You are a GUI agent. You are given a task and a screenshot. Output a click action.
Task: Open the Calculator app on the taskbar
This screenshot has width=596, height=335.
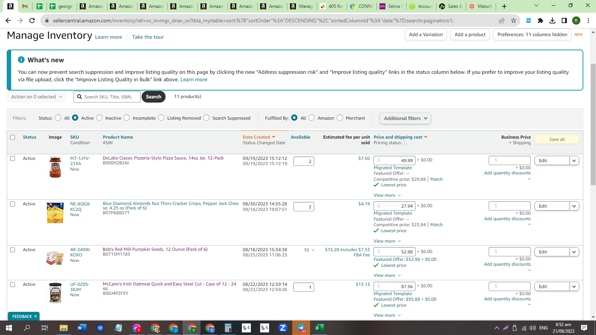point(228,328)
